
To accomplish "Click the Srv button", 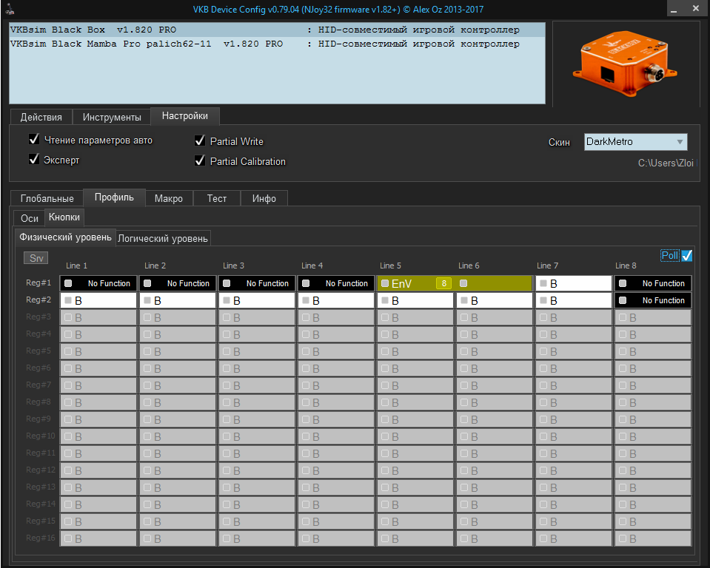I will [36, 258].
